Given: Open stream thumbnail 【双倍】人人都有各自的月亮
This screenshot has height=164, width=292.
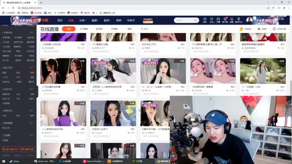Looking at the screenshot, I should click(x=113, y=71).
